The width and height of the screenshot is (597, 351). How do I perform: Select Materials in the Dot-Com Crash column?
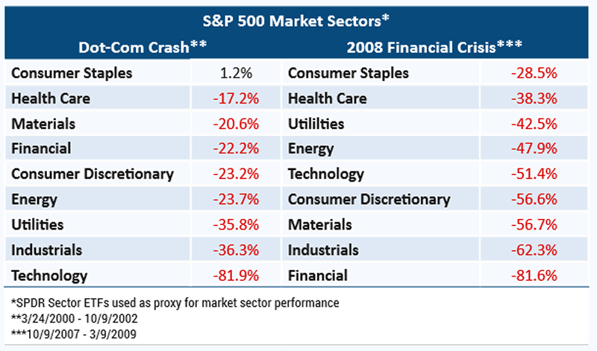point(43,124)
